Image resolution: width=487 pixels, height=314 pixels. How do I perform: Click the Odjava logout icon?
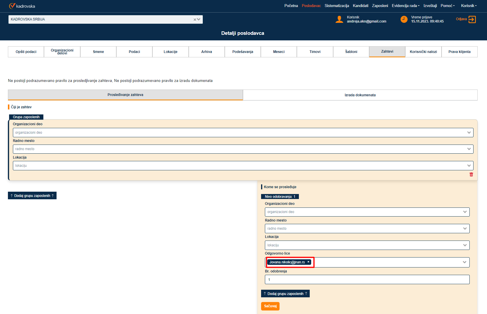(472, 19)
